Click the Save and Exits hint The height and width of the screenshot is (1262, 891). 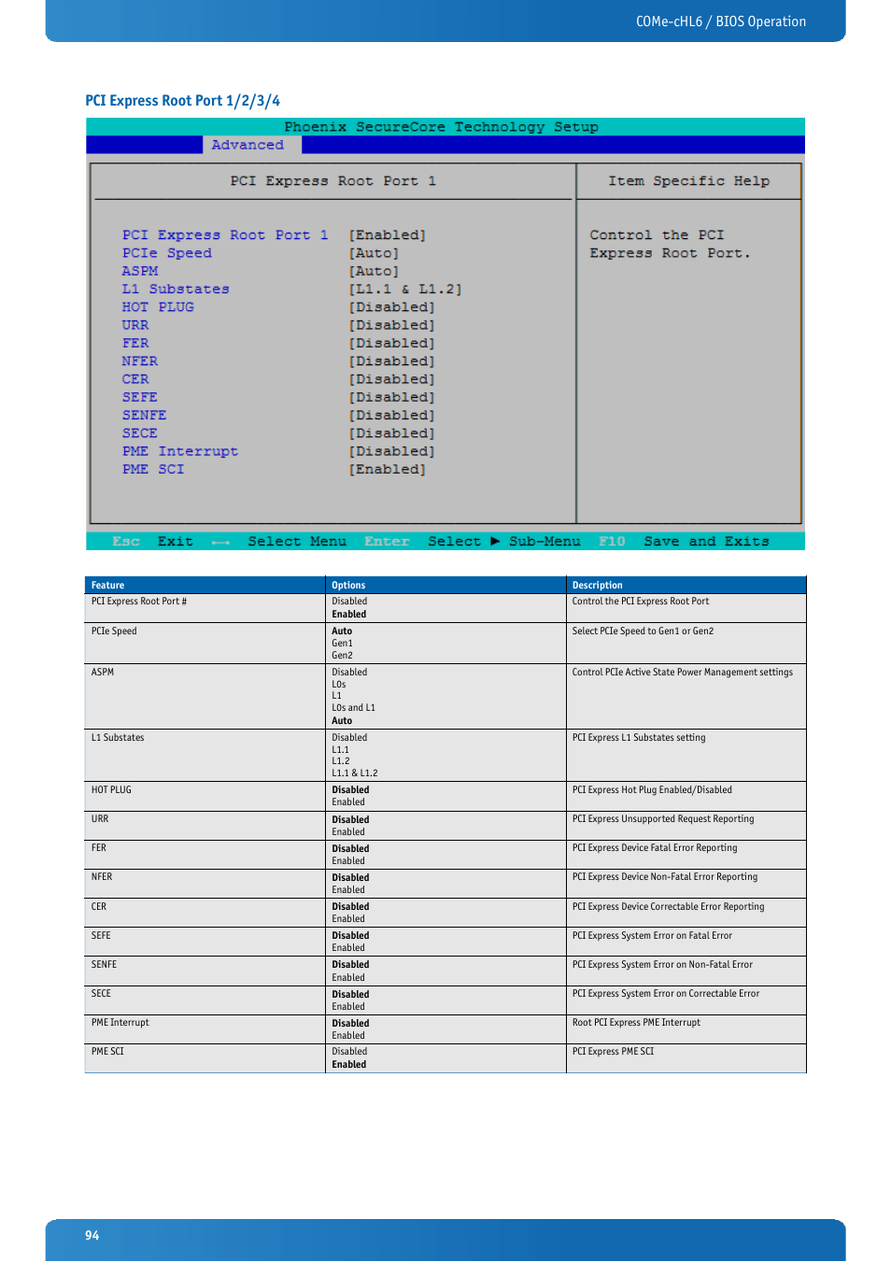tap(706, 542)
